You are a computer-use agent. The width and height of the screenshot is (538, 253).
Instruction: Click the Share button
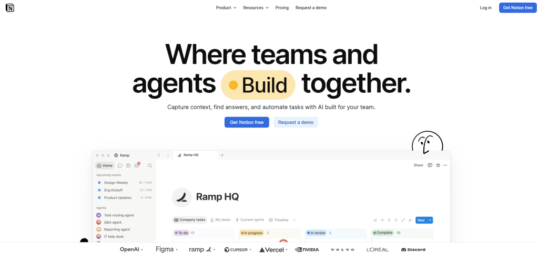coord(418,165)
